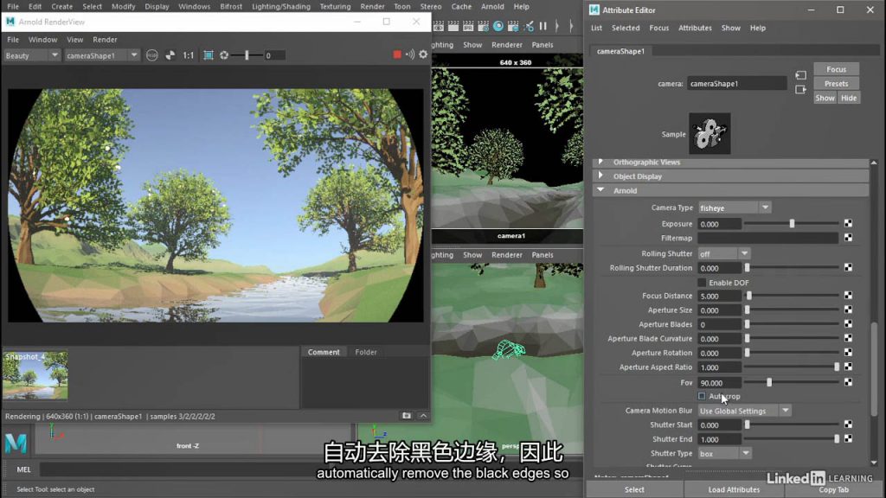This screenshot has height=498, width=886.
Task: Collapse the snapshot panel with the up arrow
Action: [422, 416]
